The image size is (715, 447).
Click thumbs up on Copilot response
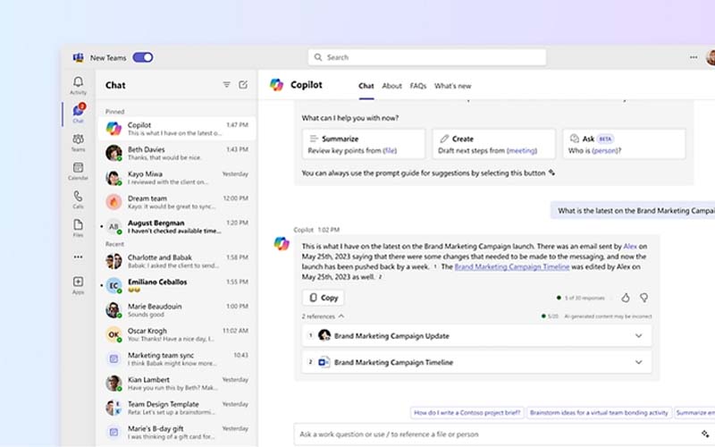[x=625, y=298]
